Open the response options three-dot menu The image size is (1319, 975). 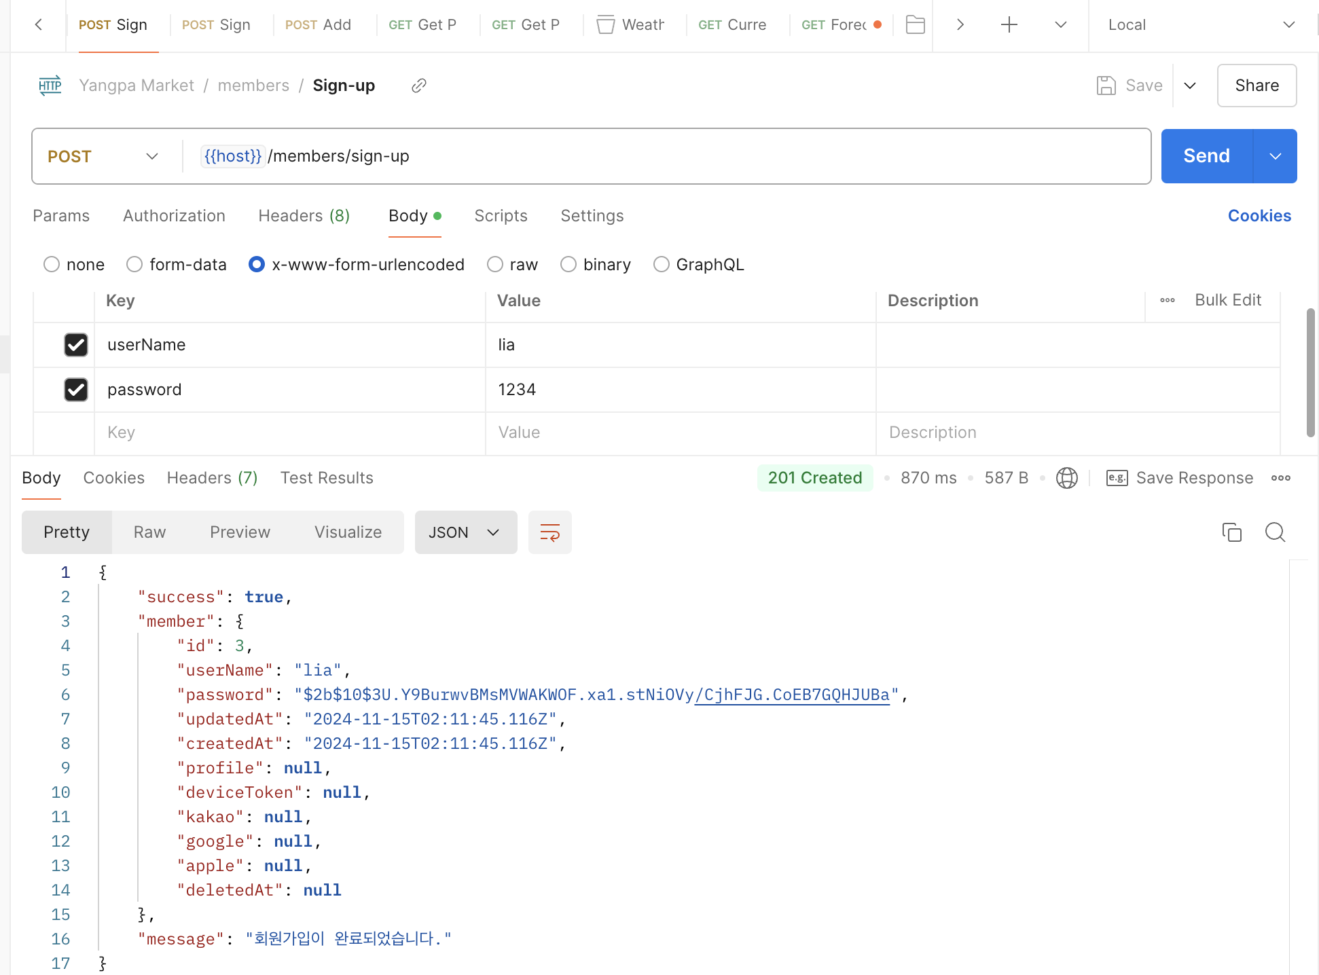(1281, 478)
